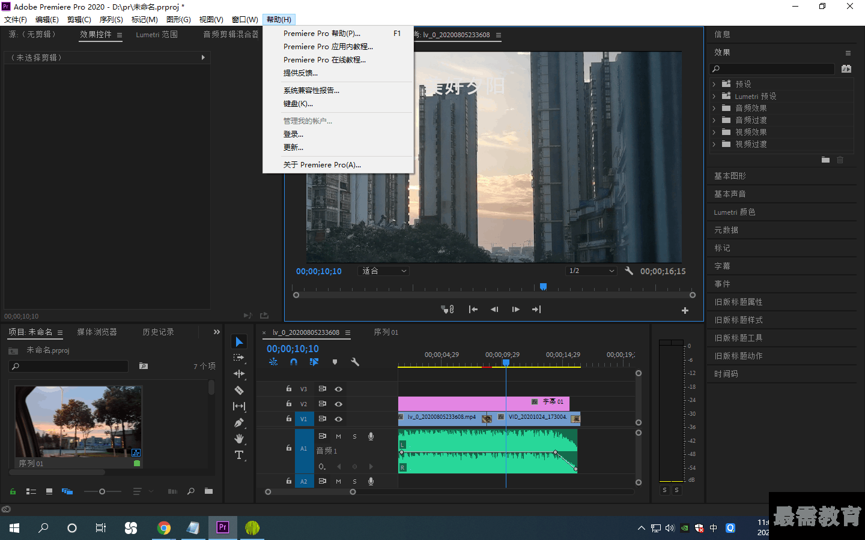Screen dimensions: 865x540
Task: Toggle V2 track output eye
Action: click(338, 404)
